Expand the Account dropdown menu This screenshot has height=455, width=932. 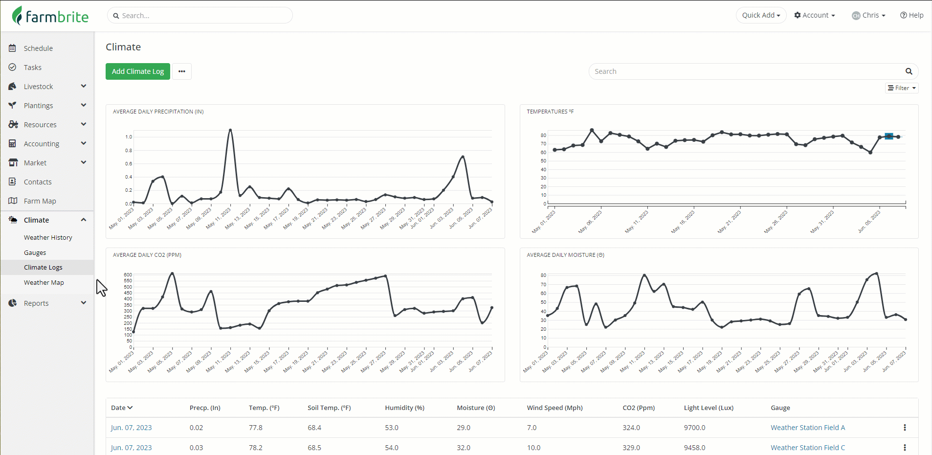click(x=815, y=15)
